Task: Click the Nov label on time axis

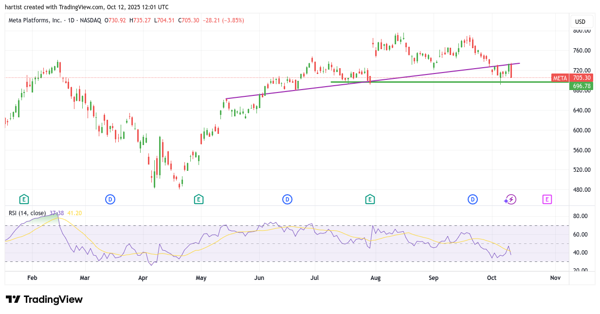Action: point(555,278)
